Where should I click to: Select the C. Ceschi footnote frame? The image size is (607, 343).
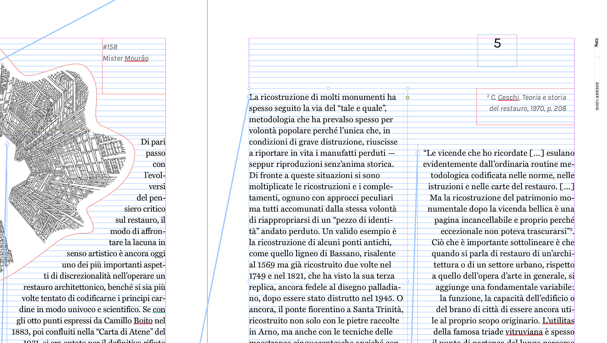point(525,107)
